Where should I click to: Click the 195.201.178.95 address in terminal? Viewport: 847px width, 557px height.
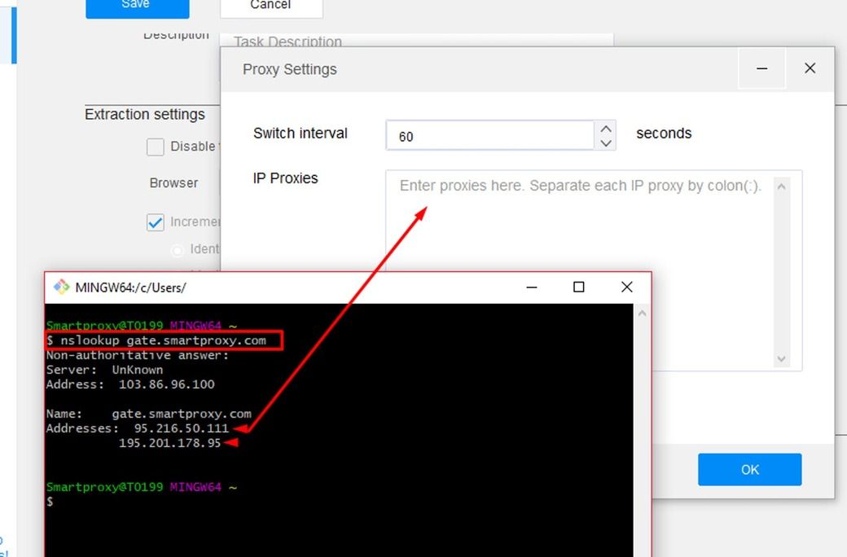point(169,443)
